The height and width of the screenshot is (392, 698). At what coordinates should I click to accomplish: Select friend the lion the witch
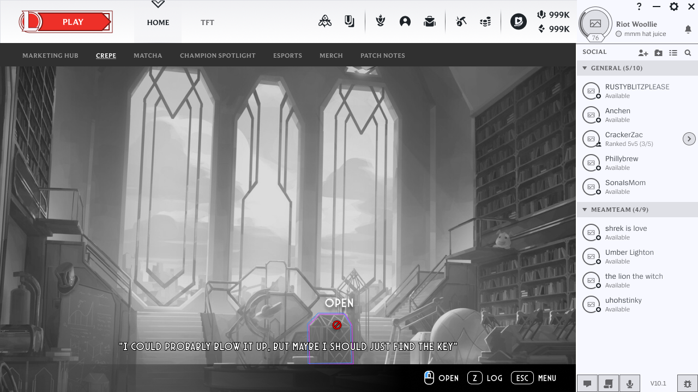pyautogui.click(x=637, y=280)
